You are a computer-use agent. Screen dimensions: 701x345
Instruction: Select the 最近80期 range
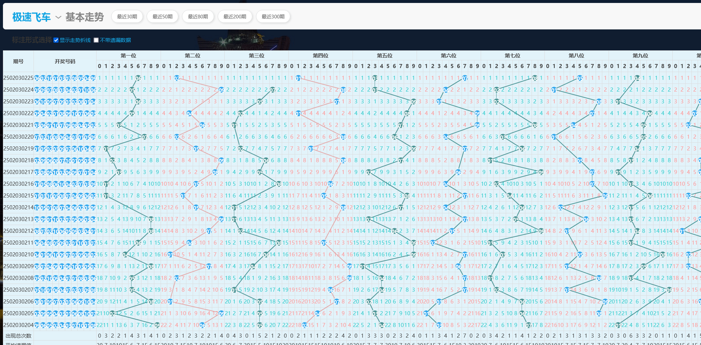coord(198,17)
